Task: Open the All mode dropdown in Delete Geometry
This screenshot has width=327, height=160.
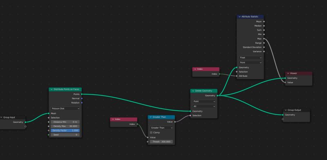Action: click(x=204, y=106)
